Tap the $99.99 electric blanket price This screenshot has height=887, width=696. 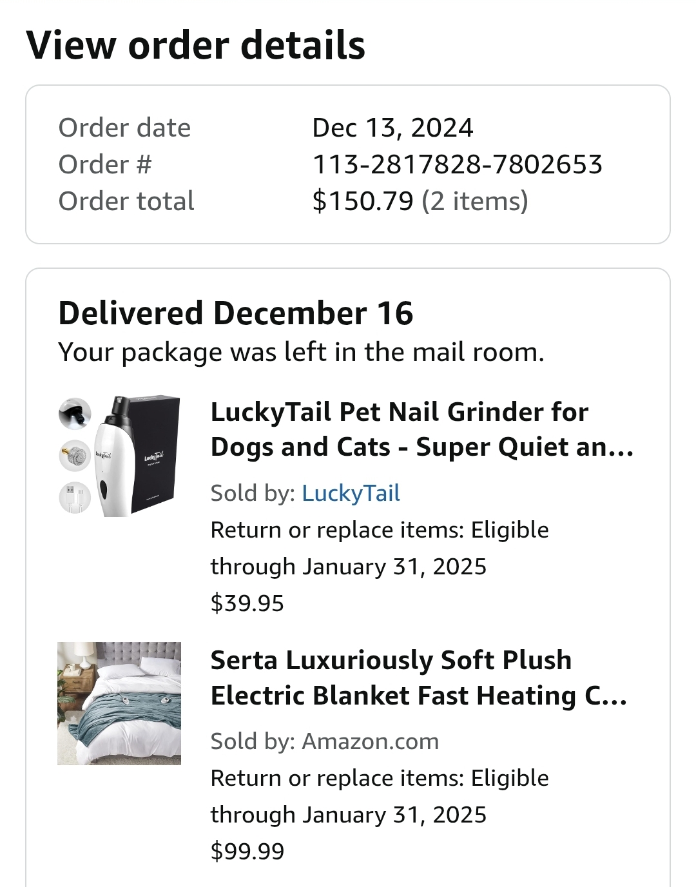pyautogui.click(x=247, y=851)
